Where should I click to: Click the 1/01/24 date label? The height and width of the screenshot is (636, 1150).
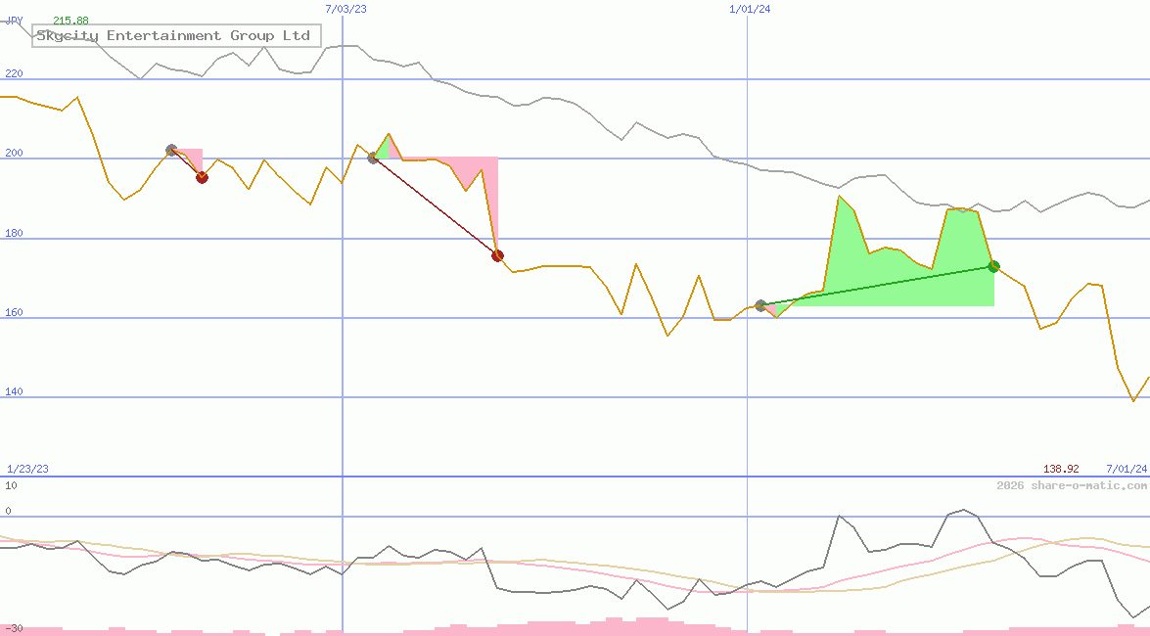750,9
